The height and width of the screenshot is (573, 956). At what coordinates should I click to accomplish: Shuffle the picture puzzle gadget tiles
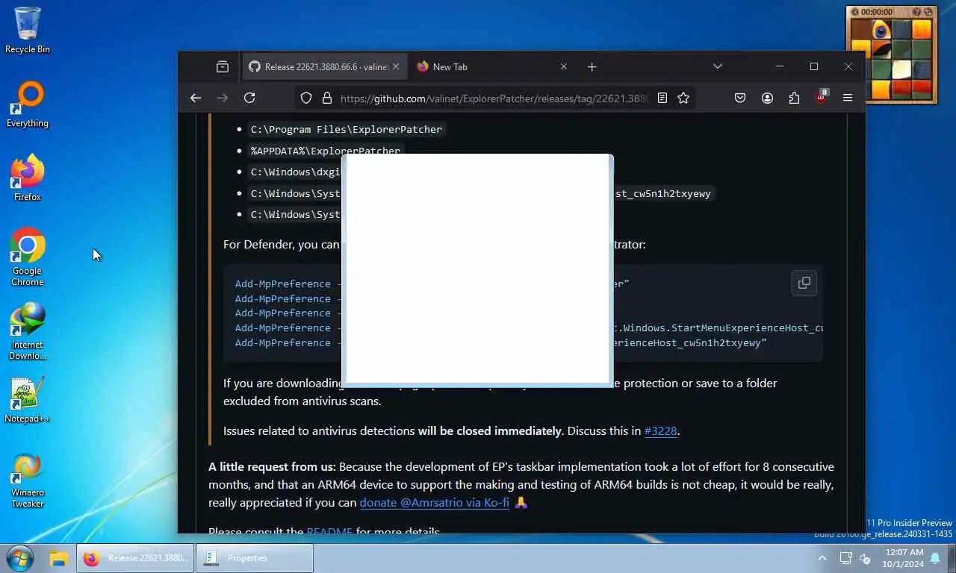(x=929, y=12)
